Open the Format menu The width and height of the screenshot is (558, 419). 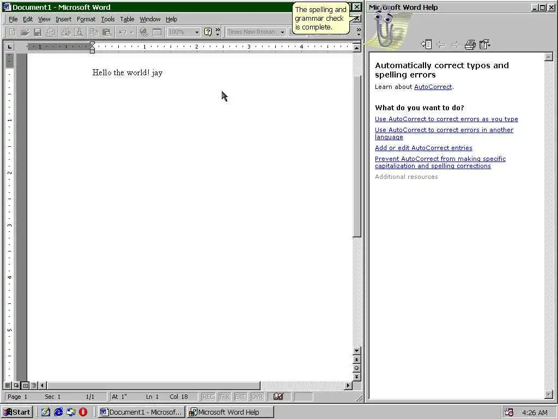pyautogui.click(x=86, y=19)
